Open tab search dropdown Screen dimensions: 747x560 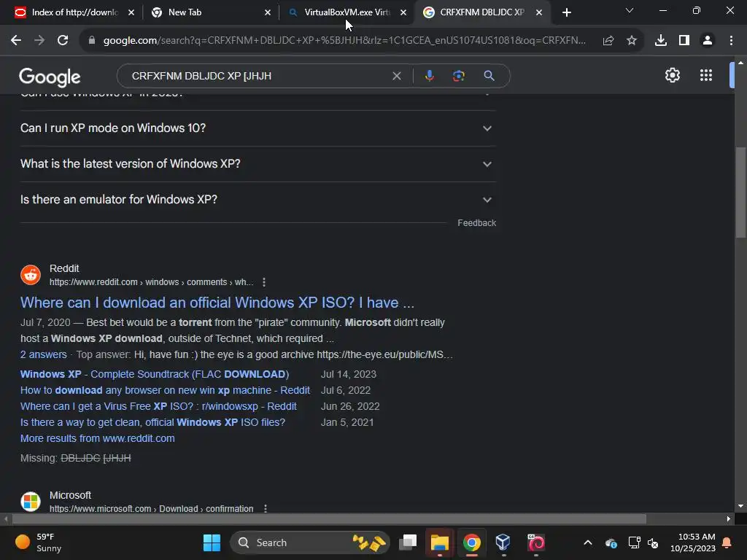630,10
